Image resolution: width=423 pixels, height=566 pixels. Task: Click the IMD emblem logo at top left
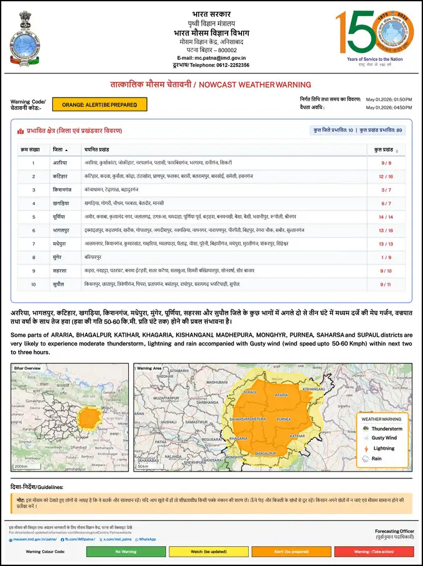coord(25,39)
